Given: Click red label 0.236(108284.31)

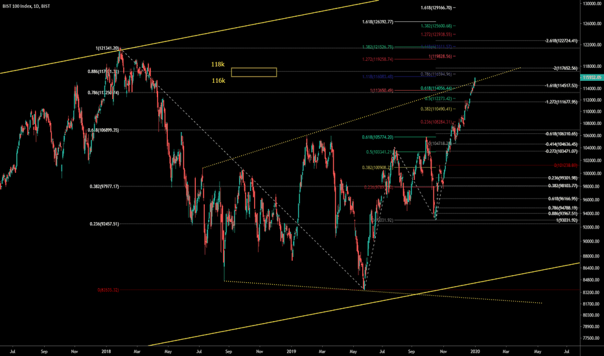Looking at the screenshot, I should pos(436,122).
